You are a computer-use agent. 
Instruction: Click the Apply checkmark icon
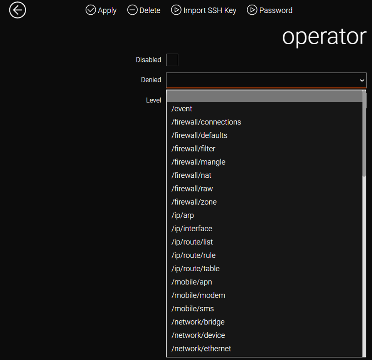click(x=91, y=10)
